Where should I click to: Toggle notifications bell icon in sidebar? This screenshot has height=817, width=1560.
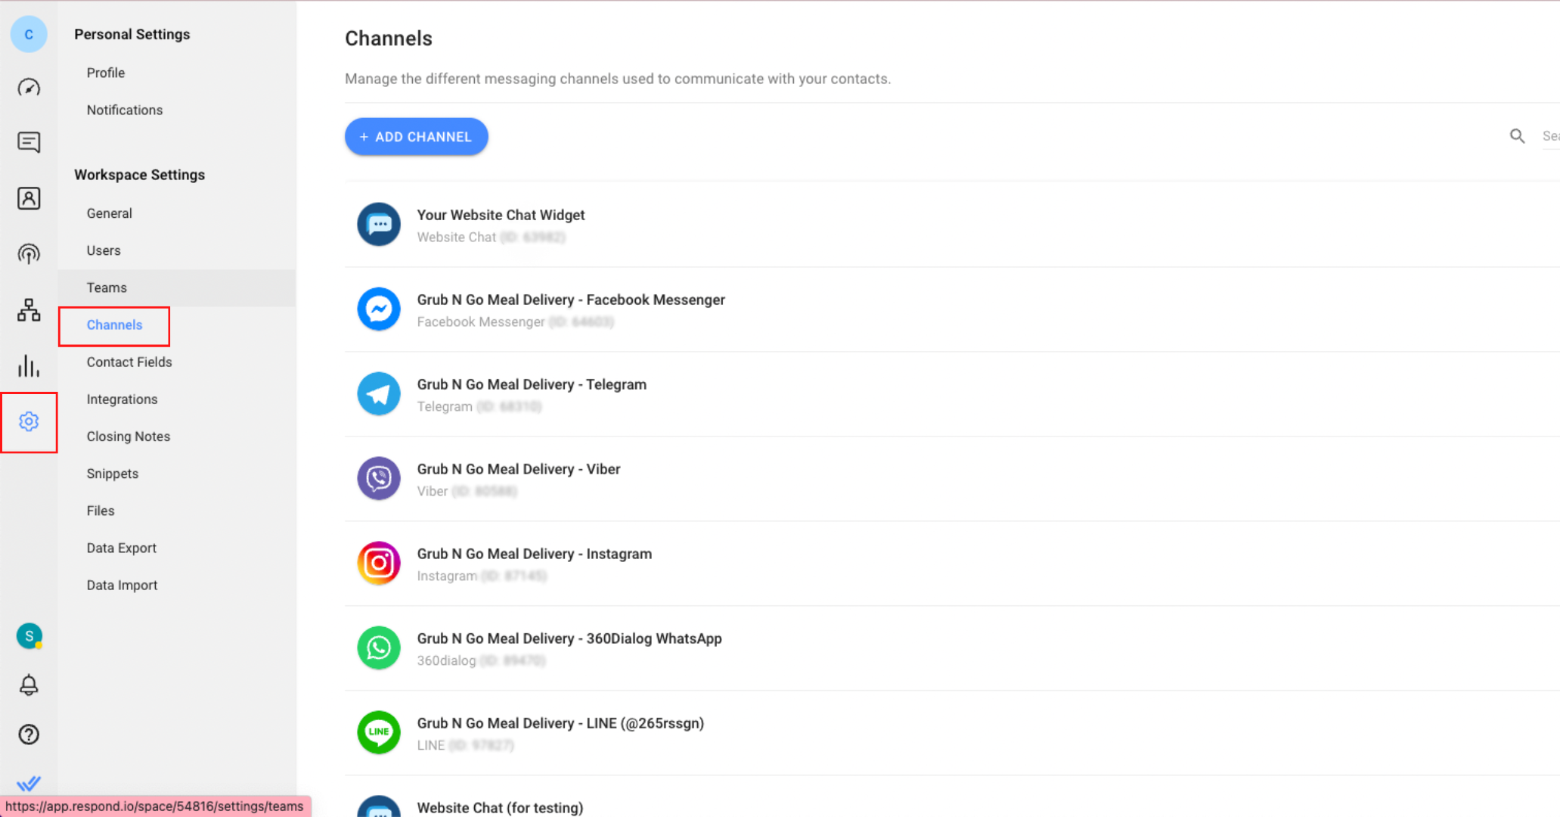tap(29, 685)
